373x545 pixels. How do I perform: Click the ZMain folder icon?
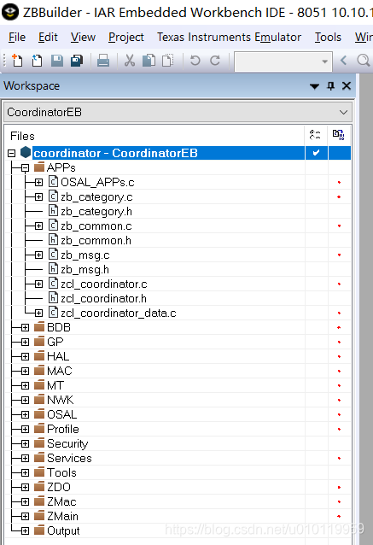(39, 516)
